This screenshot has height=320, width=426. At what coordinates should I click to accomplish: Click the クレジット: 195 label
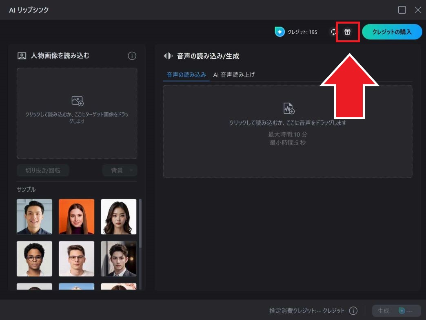[302, 32]
